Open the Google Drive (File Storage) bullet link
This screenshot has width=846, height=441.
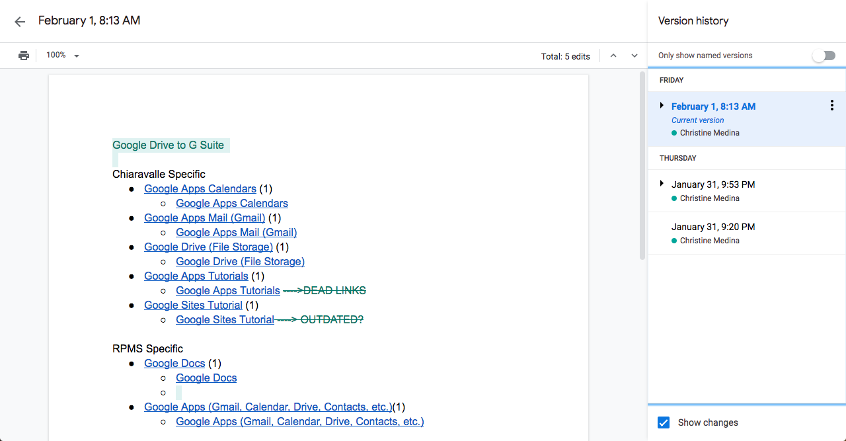pos(208,247)
